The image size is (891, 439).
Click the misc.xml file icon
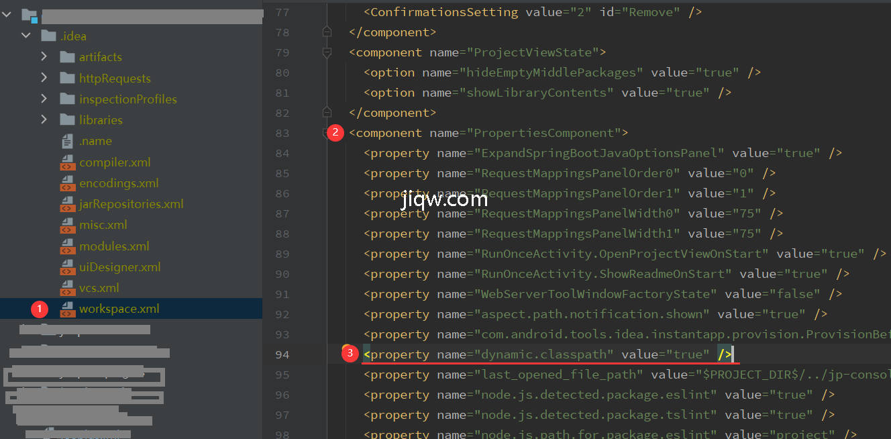pyautogui.click(x=67, y=225)
